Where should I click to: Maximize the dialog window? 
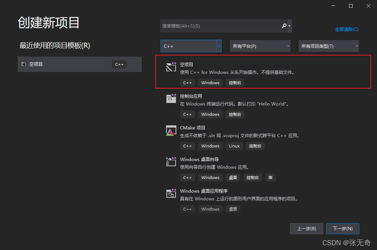[351, 6]
